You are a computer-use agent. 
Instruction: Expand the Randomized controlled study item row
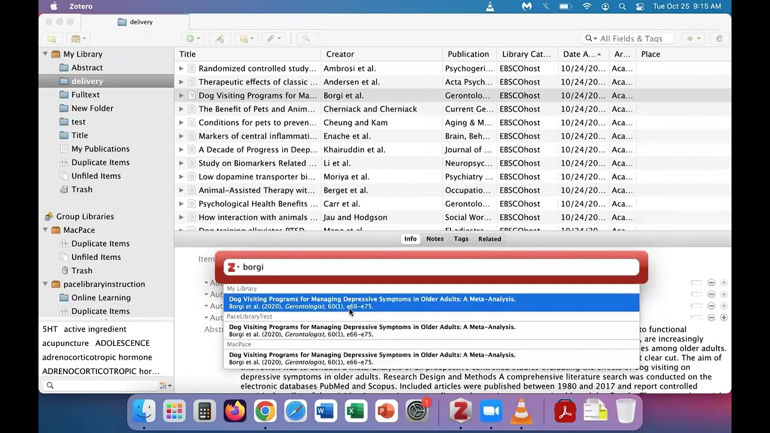(x=181, y=69)
